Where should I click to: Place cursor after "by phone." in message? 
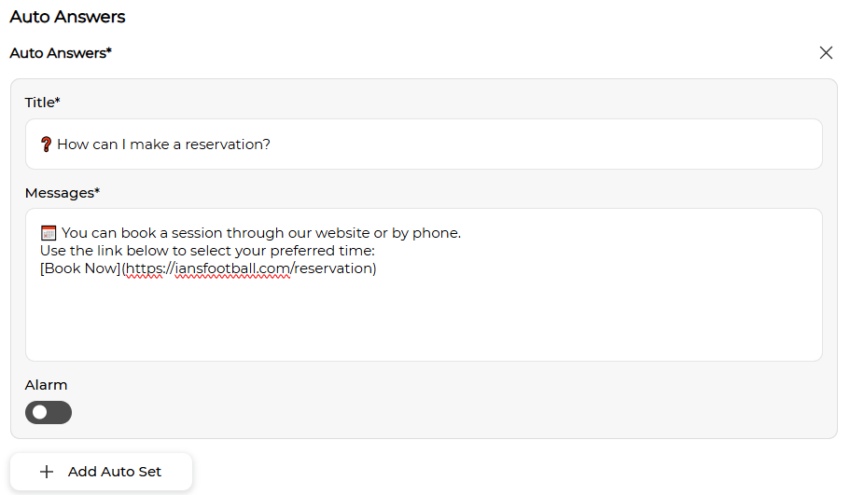[x=461, y=233]
